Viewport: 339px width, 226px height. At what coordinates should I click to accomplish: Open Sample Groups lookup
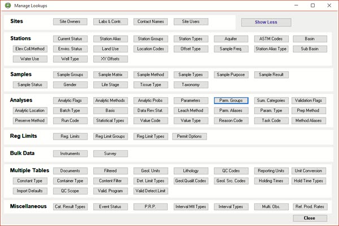pos(70,75)
